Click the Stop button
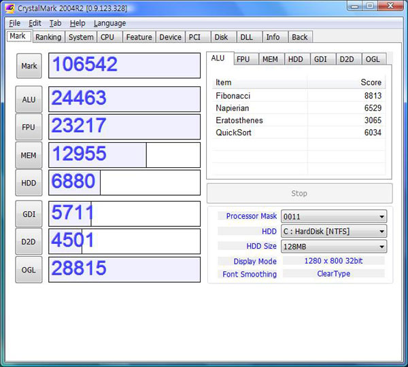This screenshot has width=408, height=367. coord(299,193)
